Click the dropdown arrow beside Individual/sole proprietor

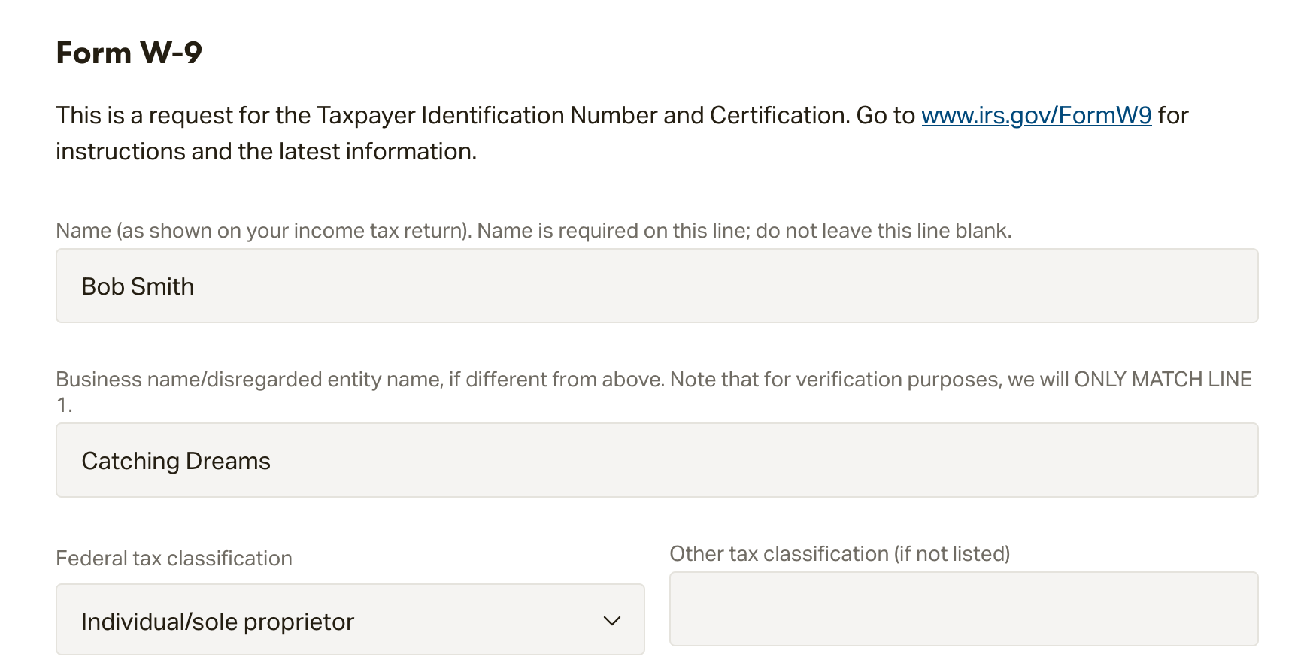612,620
